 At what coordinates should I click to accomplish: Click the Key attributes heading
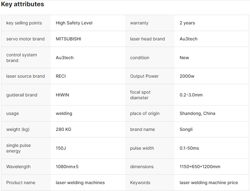point(23,4)
